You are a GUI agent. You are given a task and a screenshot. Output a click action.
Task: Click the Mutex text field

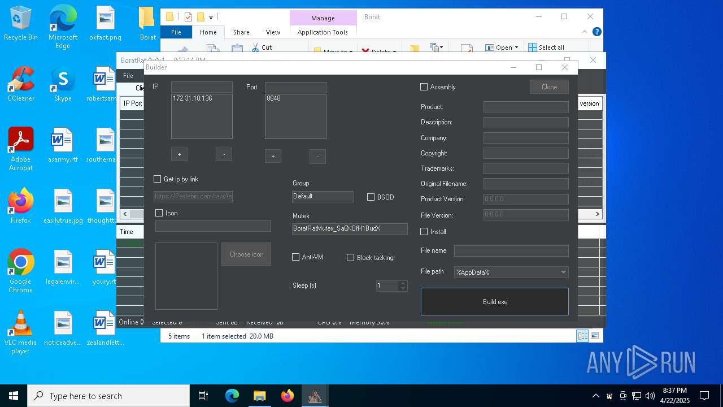(x=350, y=228)
